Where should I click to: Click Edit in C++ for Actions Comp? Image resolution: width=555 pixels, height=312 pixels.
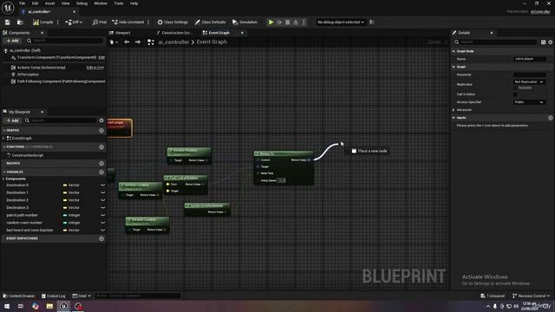tap(95, 68)
